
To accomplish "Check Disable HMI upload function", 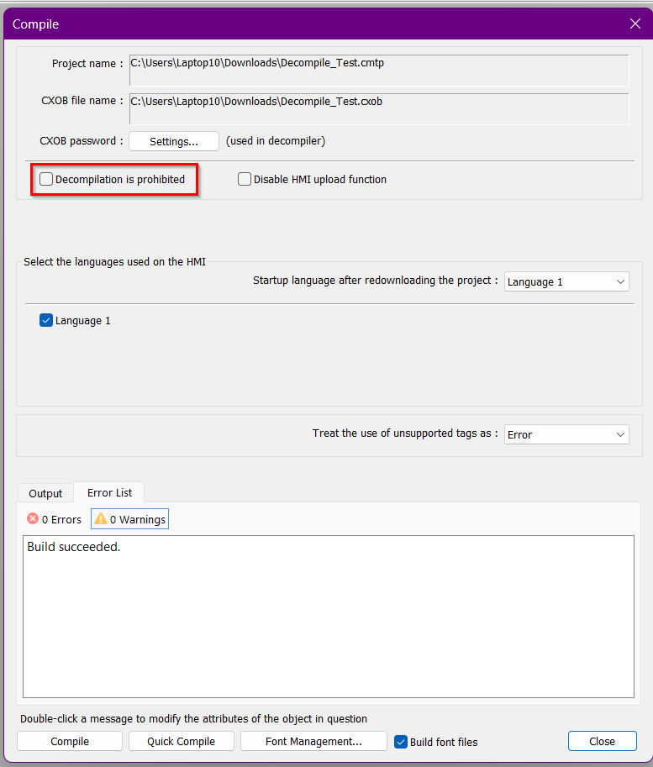I will point(245,179).
